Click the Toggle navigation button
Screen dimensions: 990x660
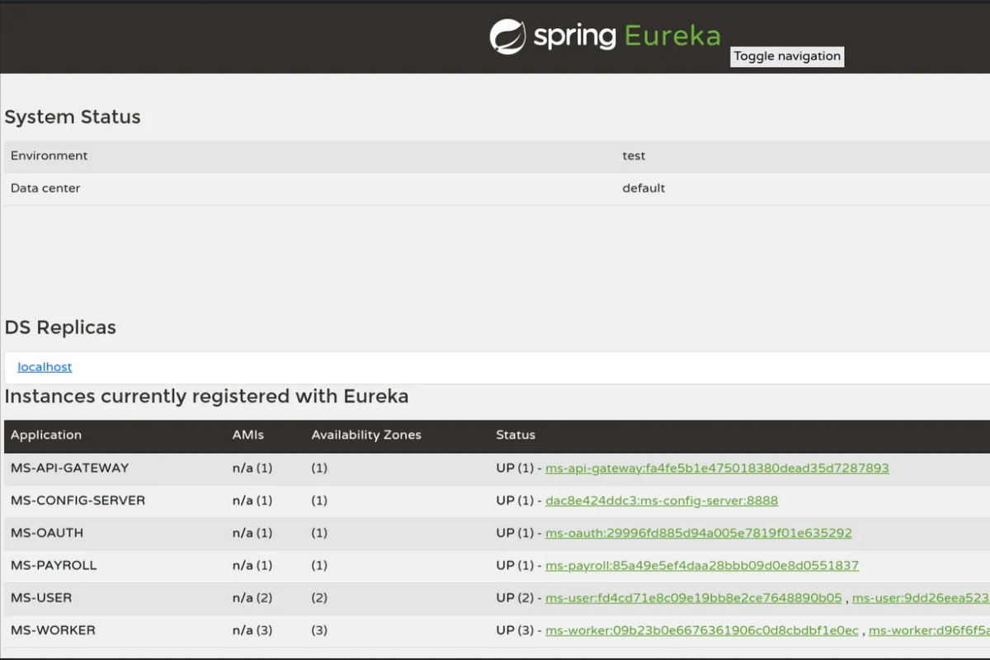pos(787,56)
